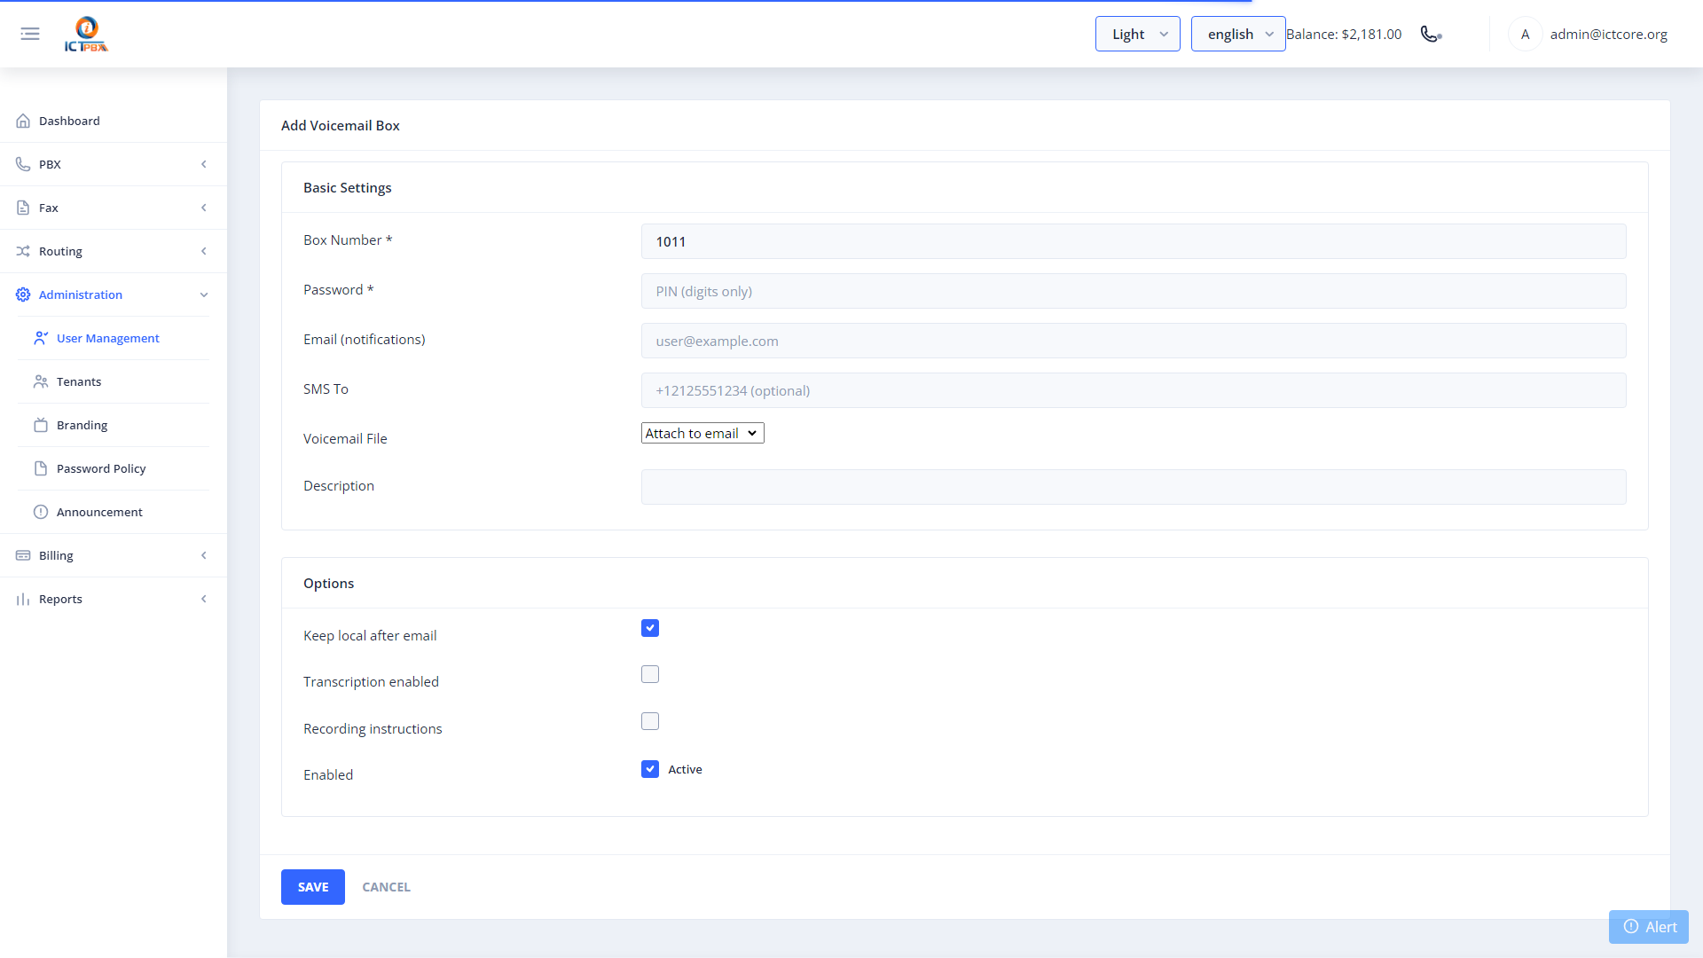Click the Announcement info icon
The image size is (1703, 958).
(x=41, y=512)
